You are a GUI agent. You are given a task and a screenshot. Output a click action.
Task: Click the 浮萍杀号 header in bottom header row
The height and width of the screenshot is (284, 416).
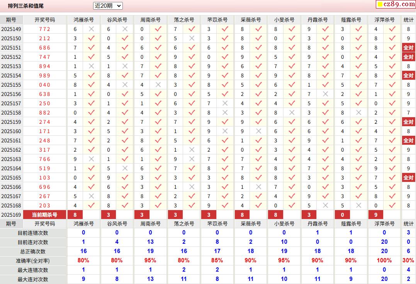384,224
